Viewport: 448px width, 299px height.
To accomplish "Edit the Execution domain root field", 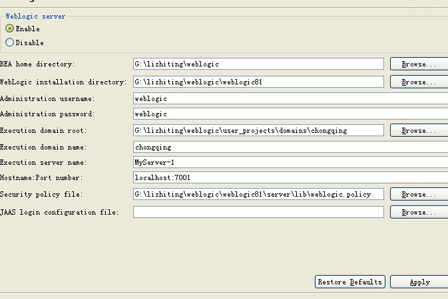I will pos(258,131).
